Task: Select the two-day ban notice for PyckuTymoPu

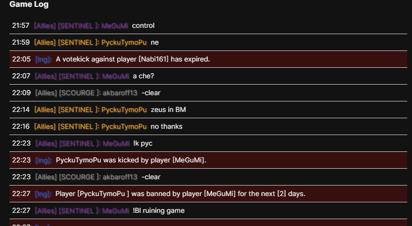Action: click(x=180, y=193)
